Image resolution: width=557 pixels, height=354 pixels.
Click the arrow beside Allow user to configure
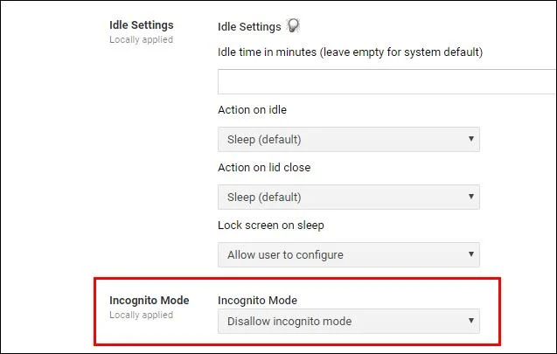click(x=471, y=254)
